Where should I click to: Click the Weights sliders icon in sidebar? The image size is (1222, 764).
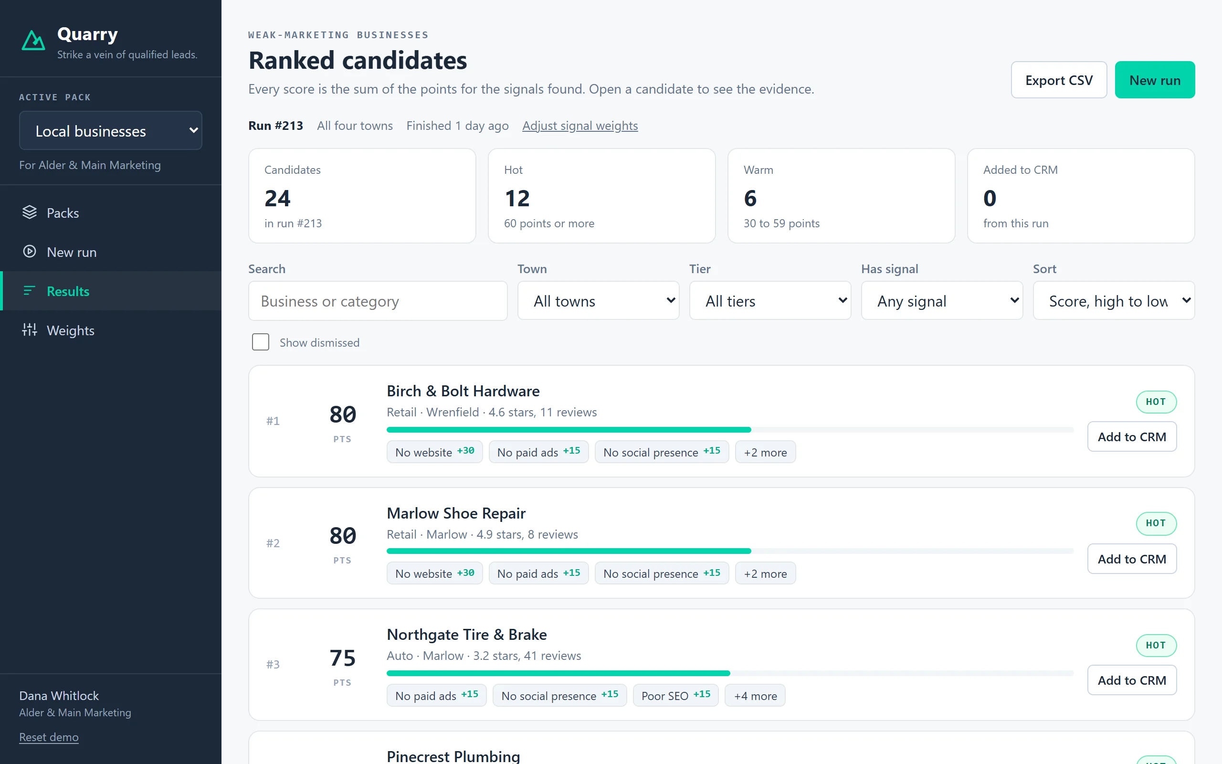tap(29, 329)
